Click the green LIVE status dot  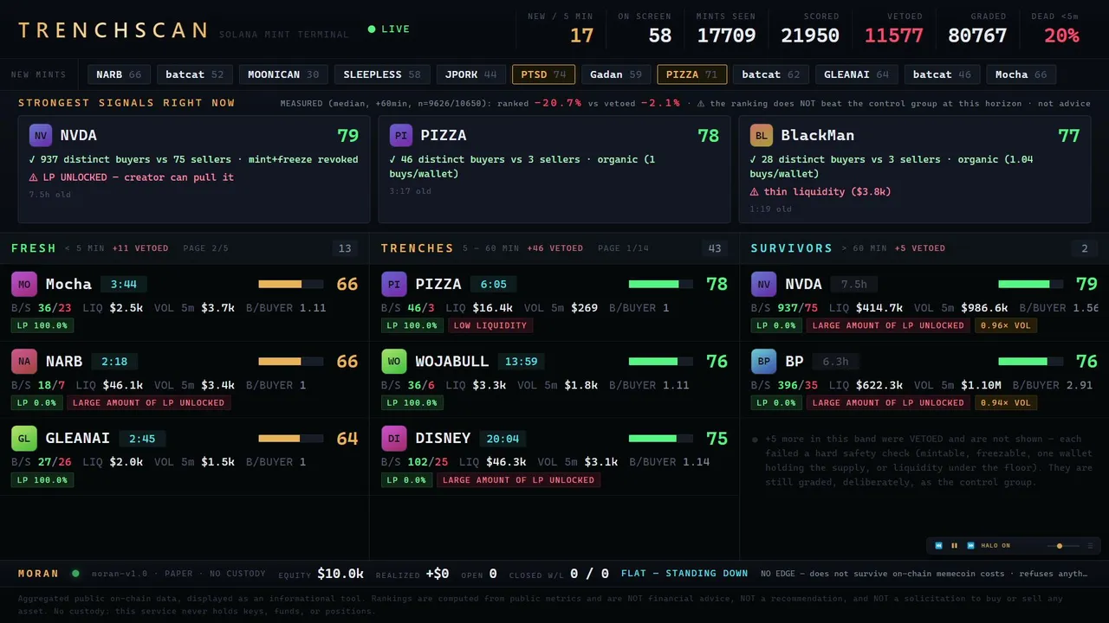pyautogui.click(x=372, y=29)
